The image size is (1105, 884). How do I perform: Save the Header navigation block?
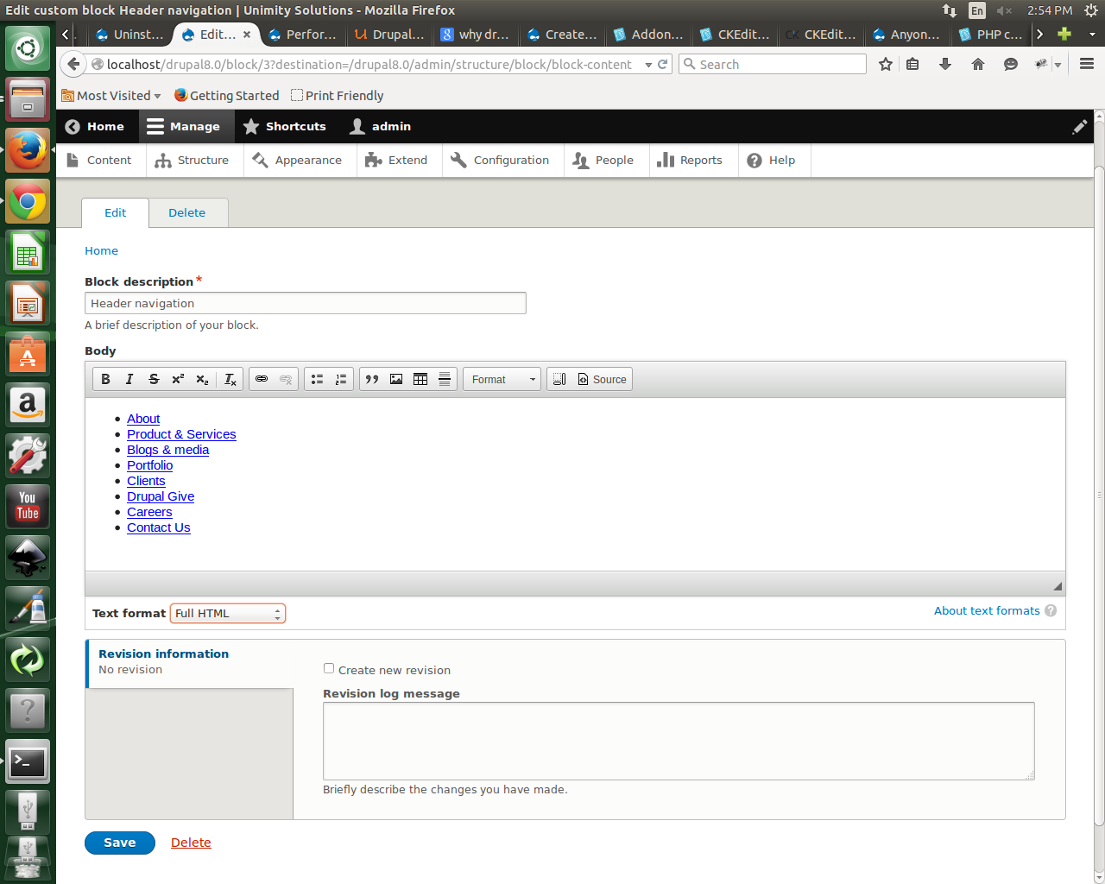[119, 843]
